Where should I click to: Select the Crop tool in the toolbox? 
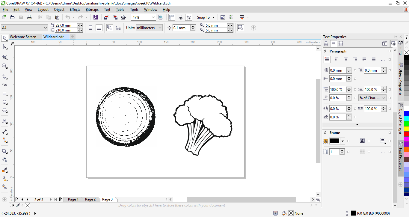[4, 57]
